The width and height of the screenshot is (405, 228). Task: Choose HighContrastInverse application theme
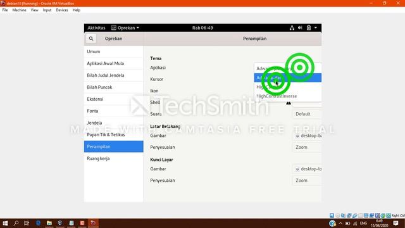pos(288,96)
